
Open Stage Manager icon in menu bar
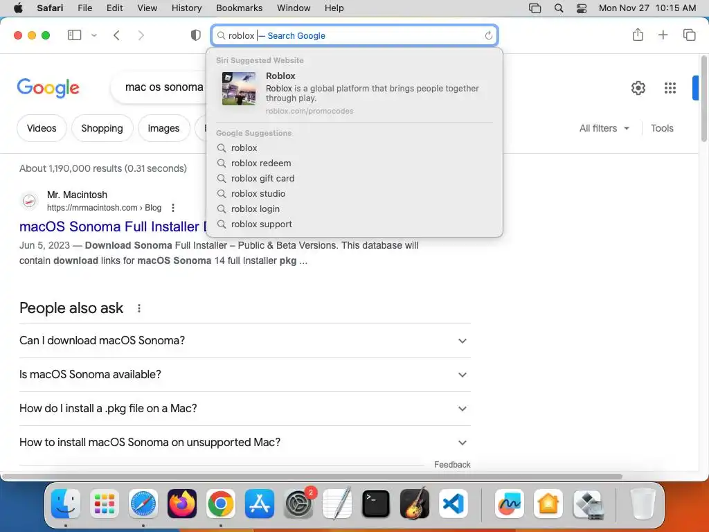click(x=535, y=8)
